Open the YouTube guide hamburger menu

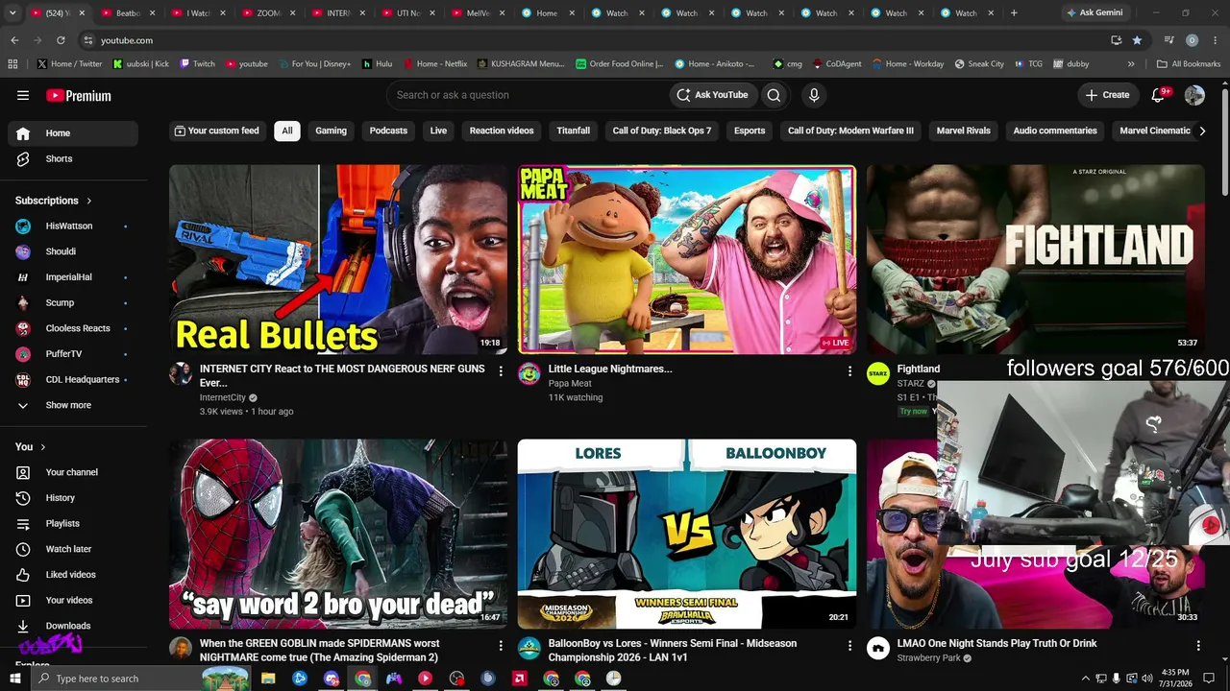(23, 95)
